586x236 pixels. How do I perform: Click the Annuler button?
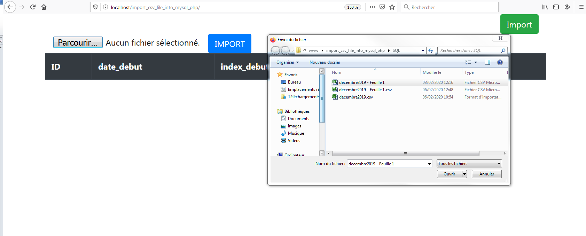[486, 174]
